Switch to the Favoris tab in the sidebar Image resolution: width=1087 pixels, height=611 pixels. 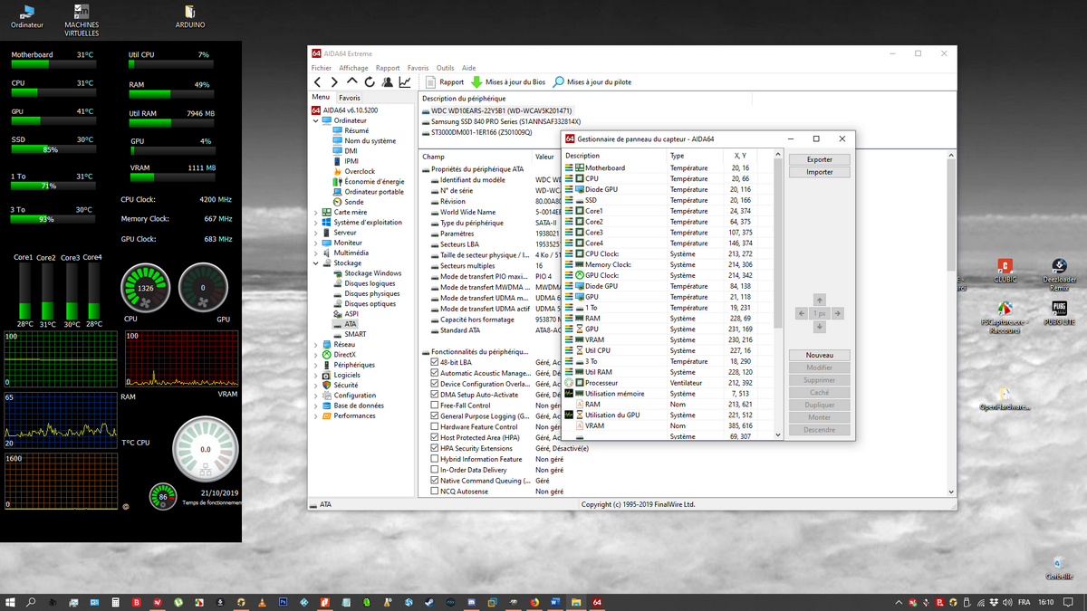tap(350, 97)
